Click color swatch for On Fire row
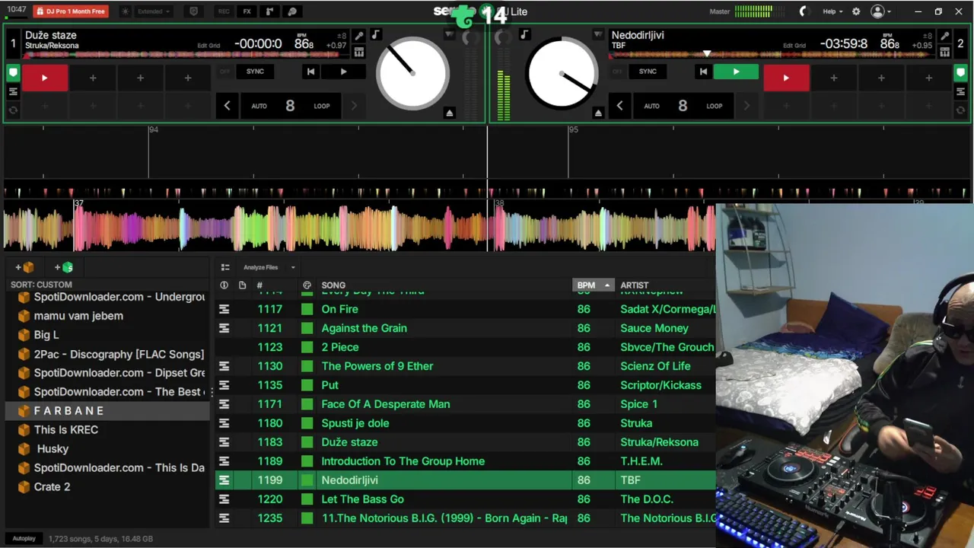Image resolution: width=974 pixels, height=548 pixels. point(307,309)
